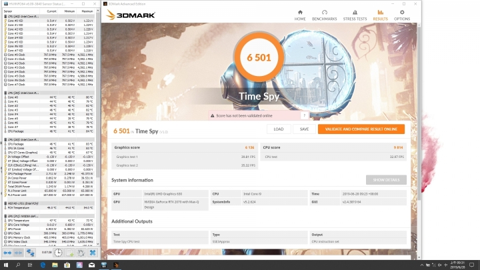Select the IA Cores Power row
The image size is (480, 270).
tap(49, 178)
